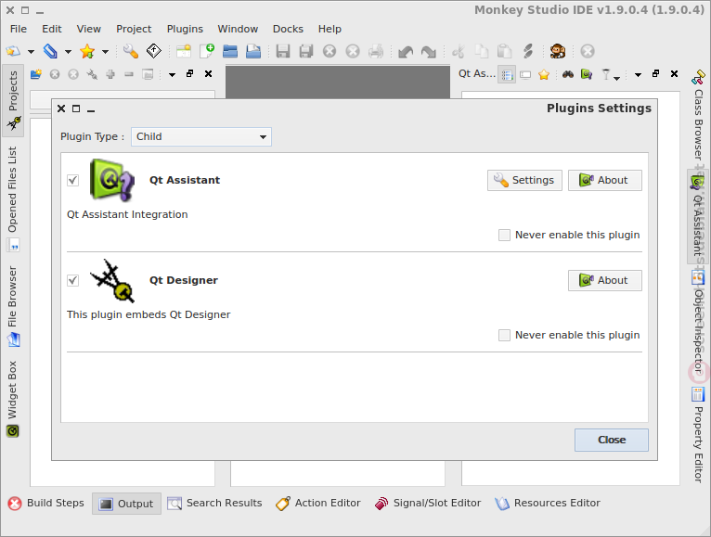This screenshot has height=537, width=711.
Task: Click the blue paperclip icon in toolbar
Action: tap(50, 51)
